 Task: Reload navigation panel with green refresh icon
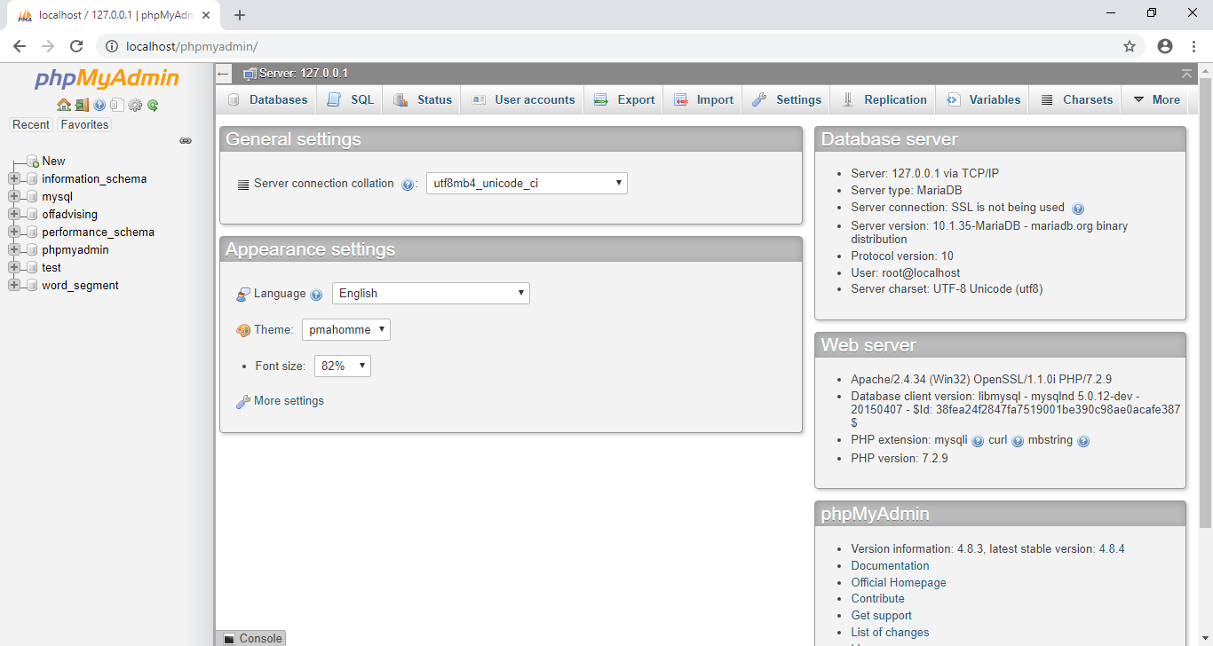tap(153, 105)
